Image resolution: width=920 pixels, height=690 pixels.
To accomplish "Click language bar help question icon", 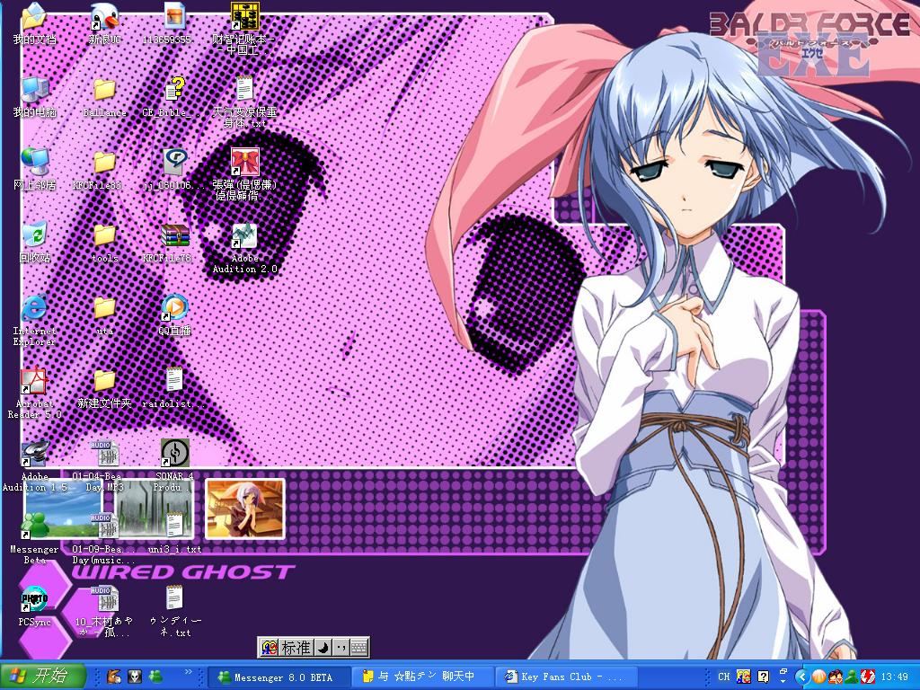I will pos(763,677).
